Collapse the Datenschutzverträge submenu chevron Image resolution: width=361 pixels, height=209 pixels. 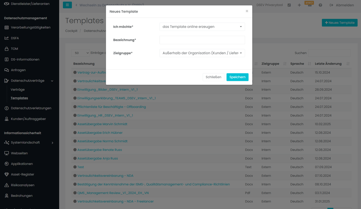point(52,81)
